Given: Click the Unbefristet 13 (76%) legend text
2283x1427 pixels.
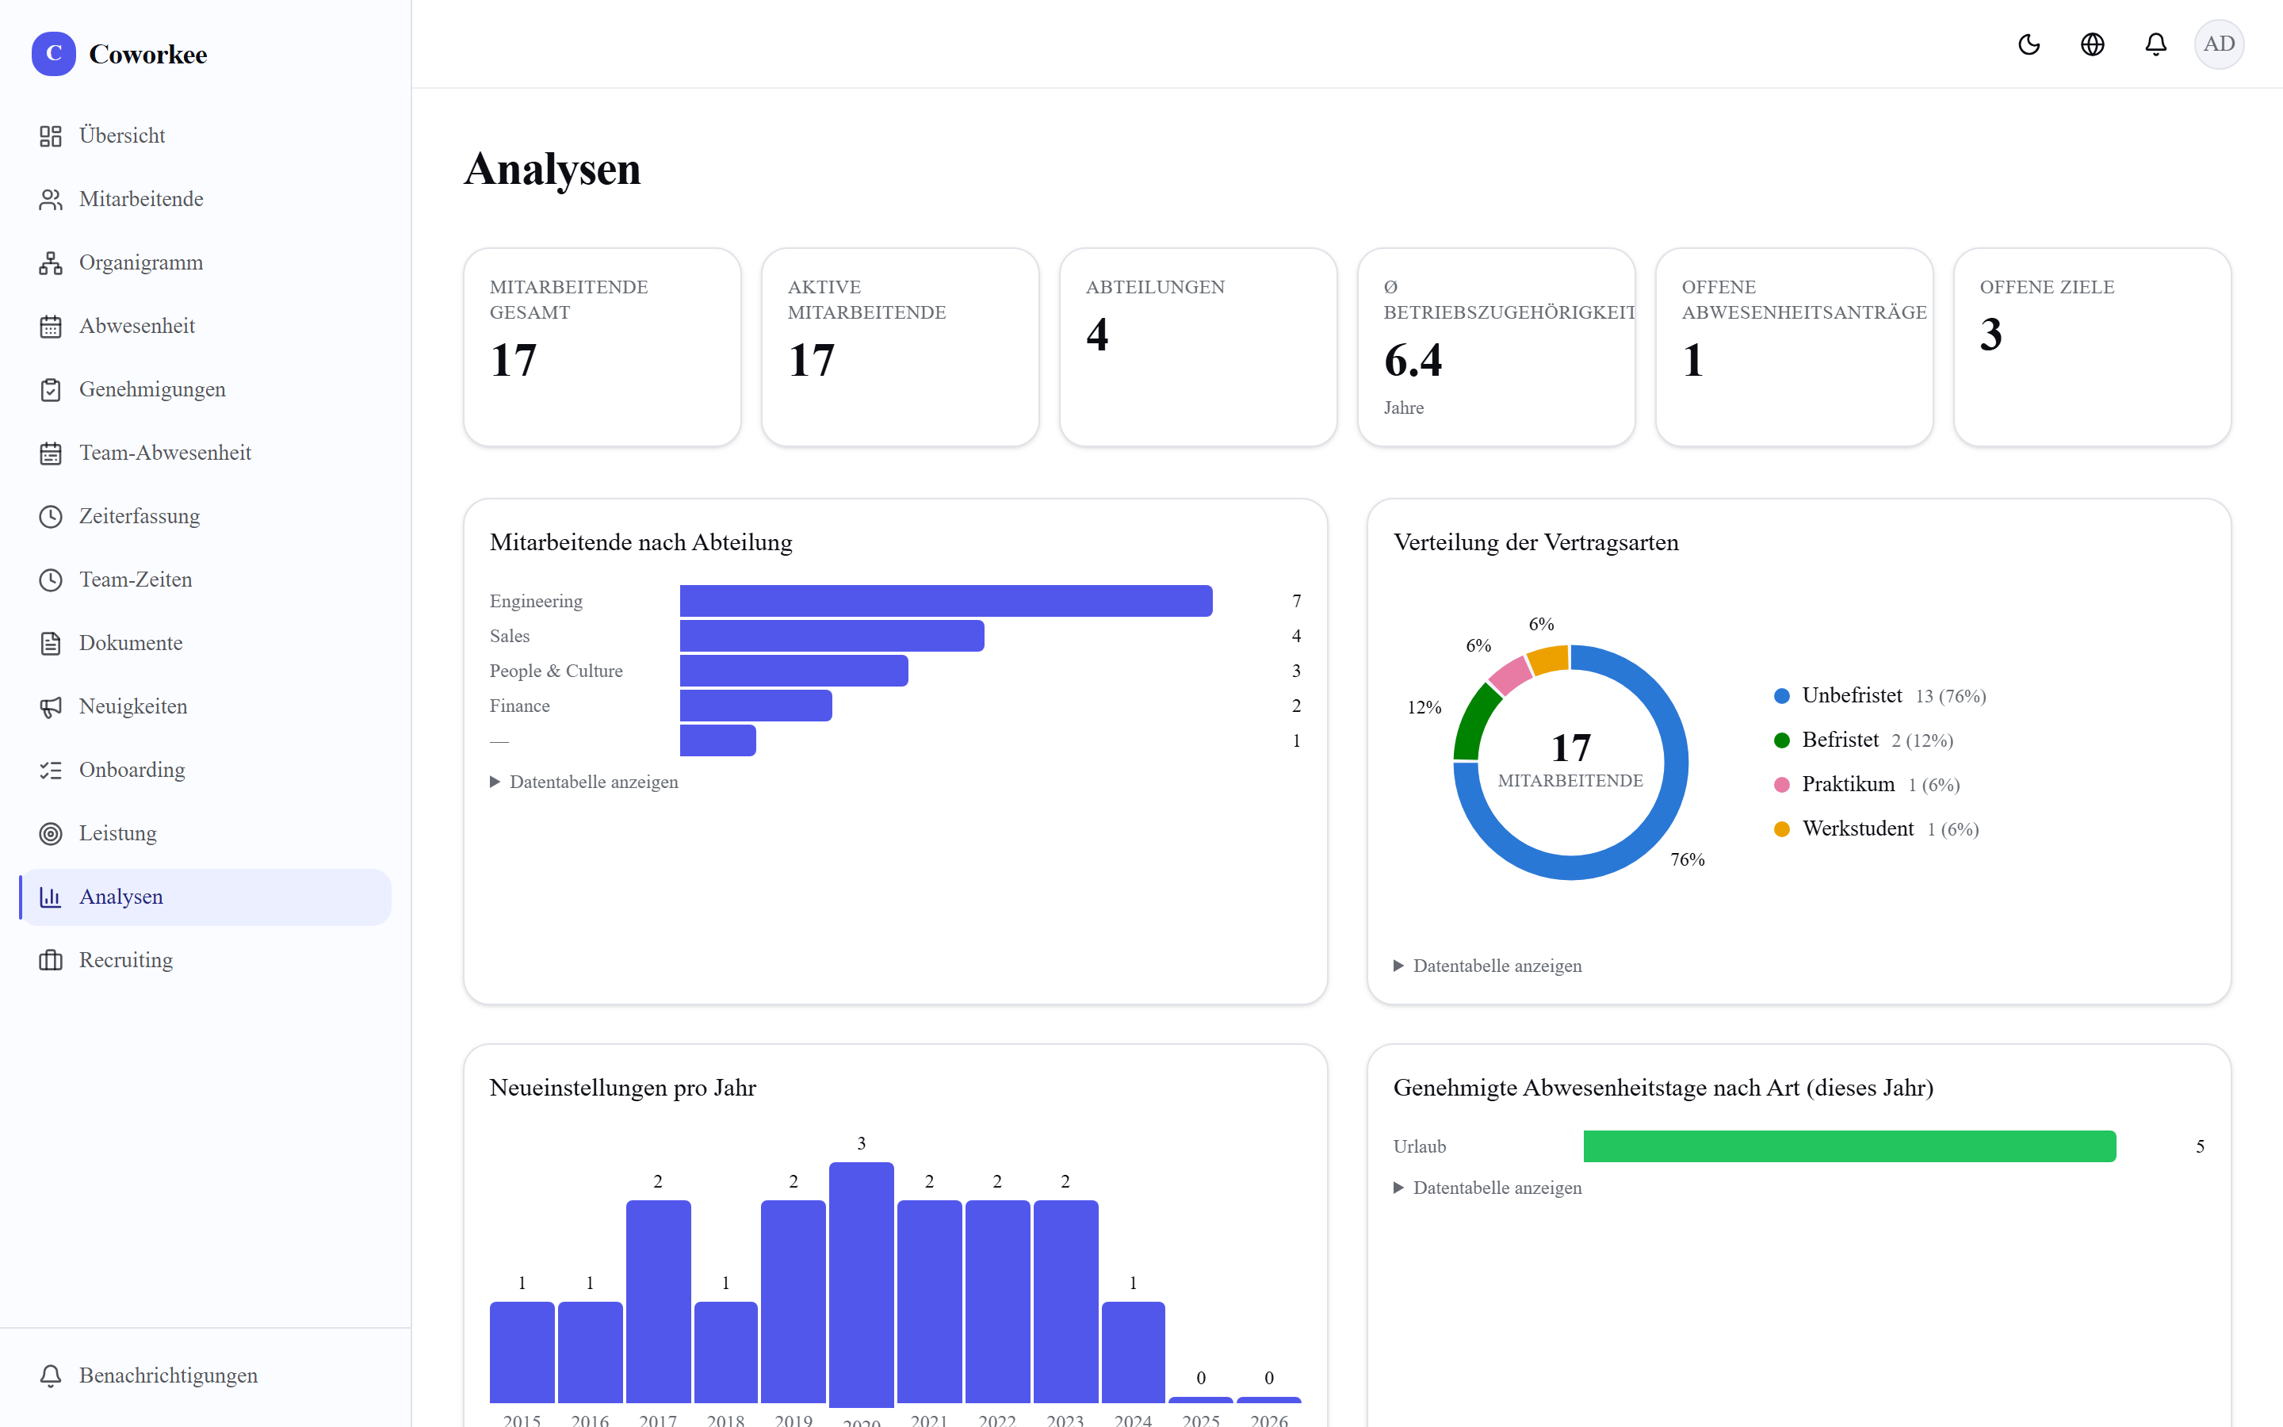Looking at the screenshot, I should point(1893,695).
